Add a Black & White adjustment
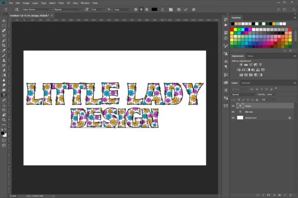The width and height of the screenshot is (298, 198). tap(248, 70)
